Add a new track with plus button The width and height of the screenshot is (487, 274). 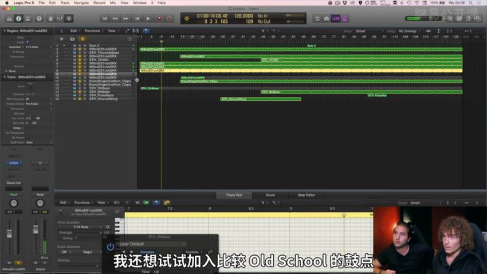(61, 39)
